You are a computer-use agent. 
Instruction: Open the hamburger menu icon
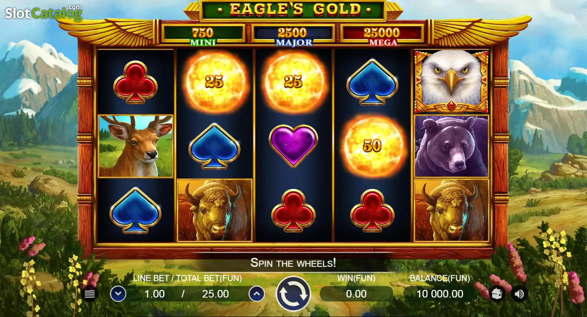point(90,294)
